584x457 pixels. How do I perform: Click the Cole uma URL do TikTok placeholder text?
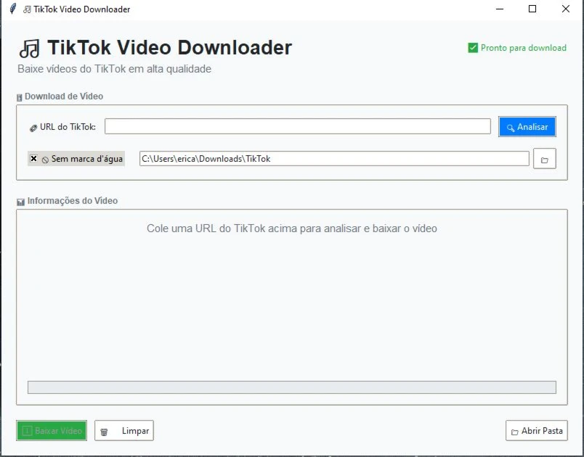[291, 228]
